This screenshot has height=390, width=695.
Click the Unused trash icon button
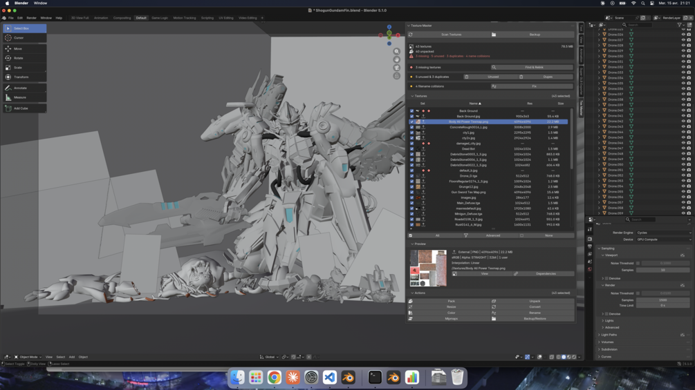tap(466, 77)
